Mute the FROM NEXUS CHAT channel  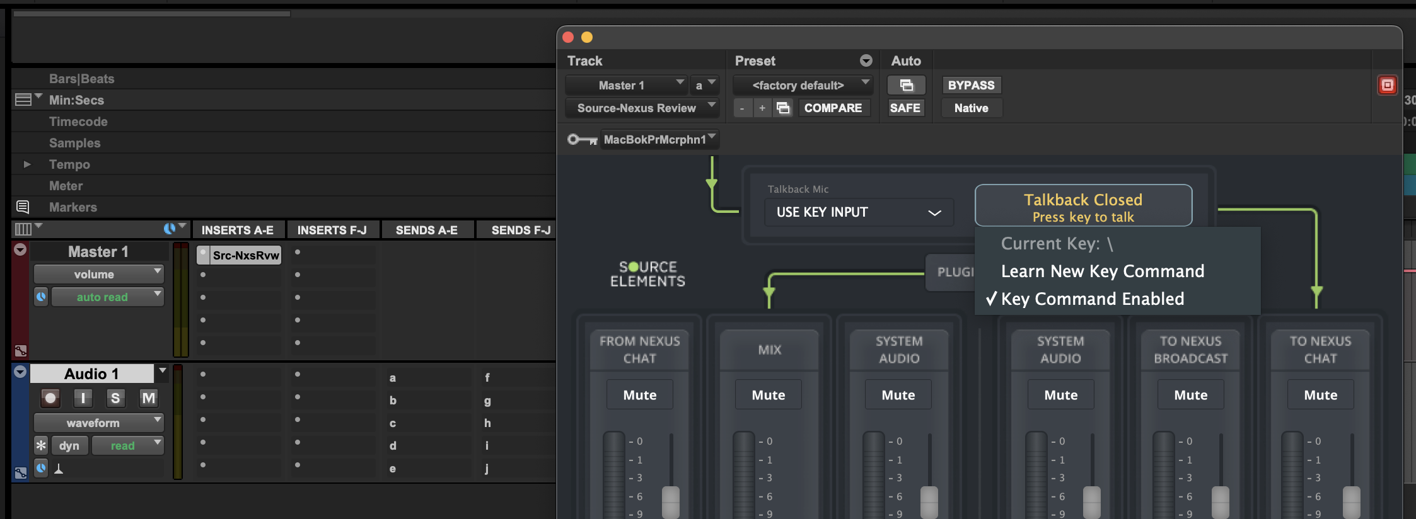click(x=639, y=395)
